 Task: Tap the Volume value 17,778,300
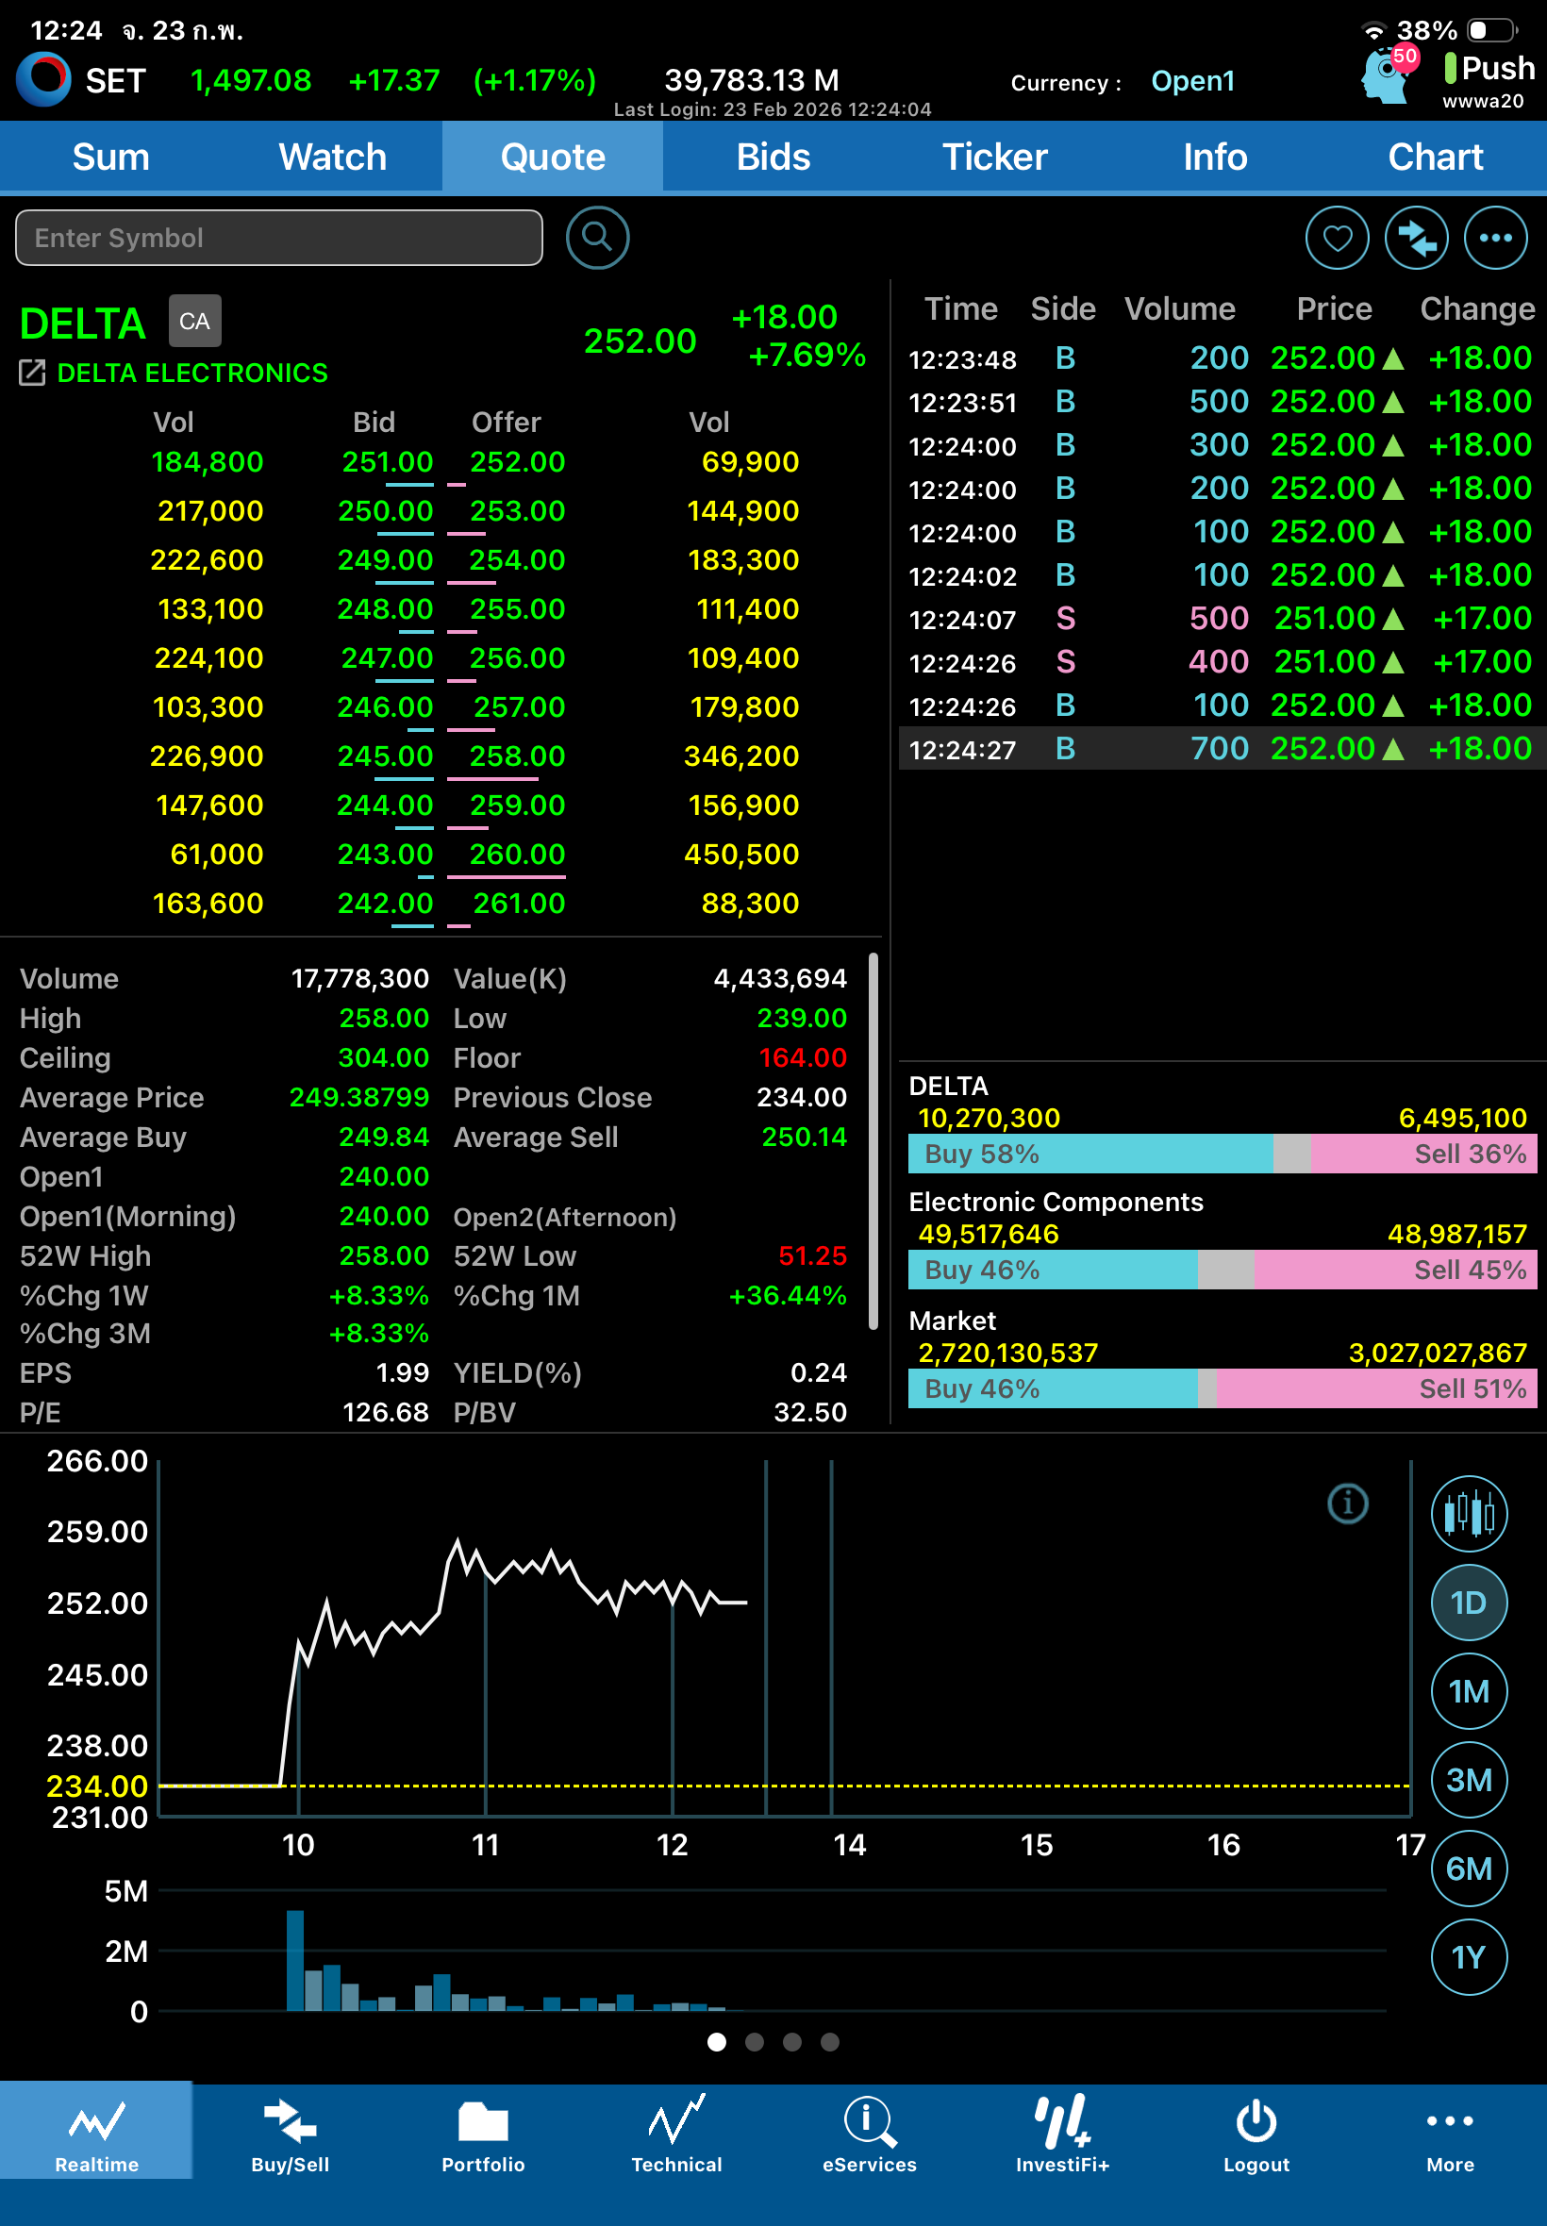click(359, 979)
